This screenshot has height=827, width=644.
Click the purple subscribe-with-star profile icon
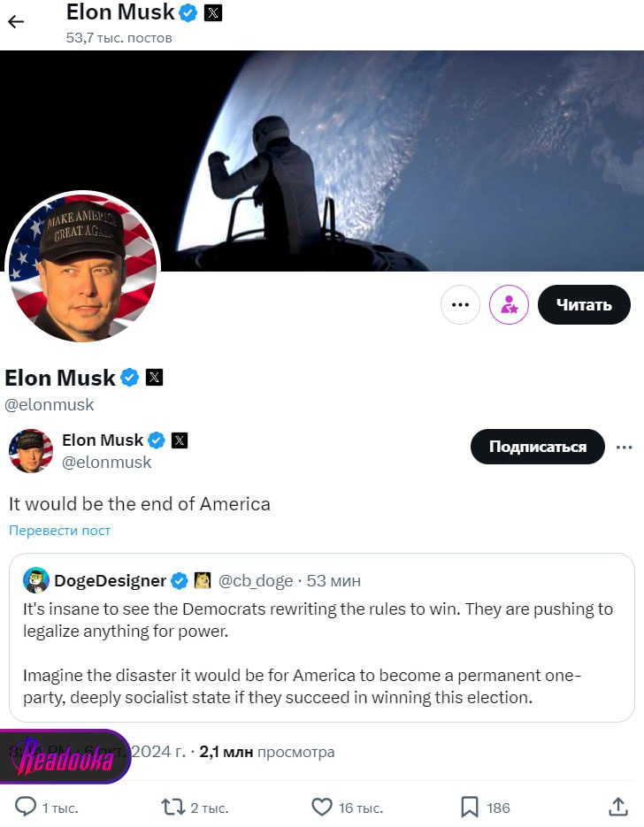tap(509, 305)
